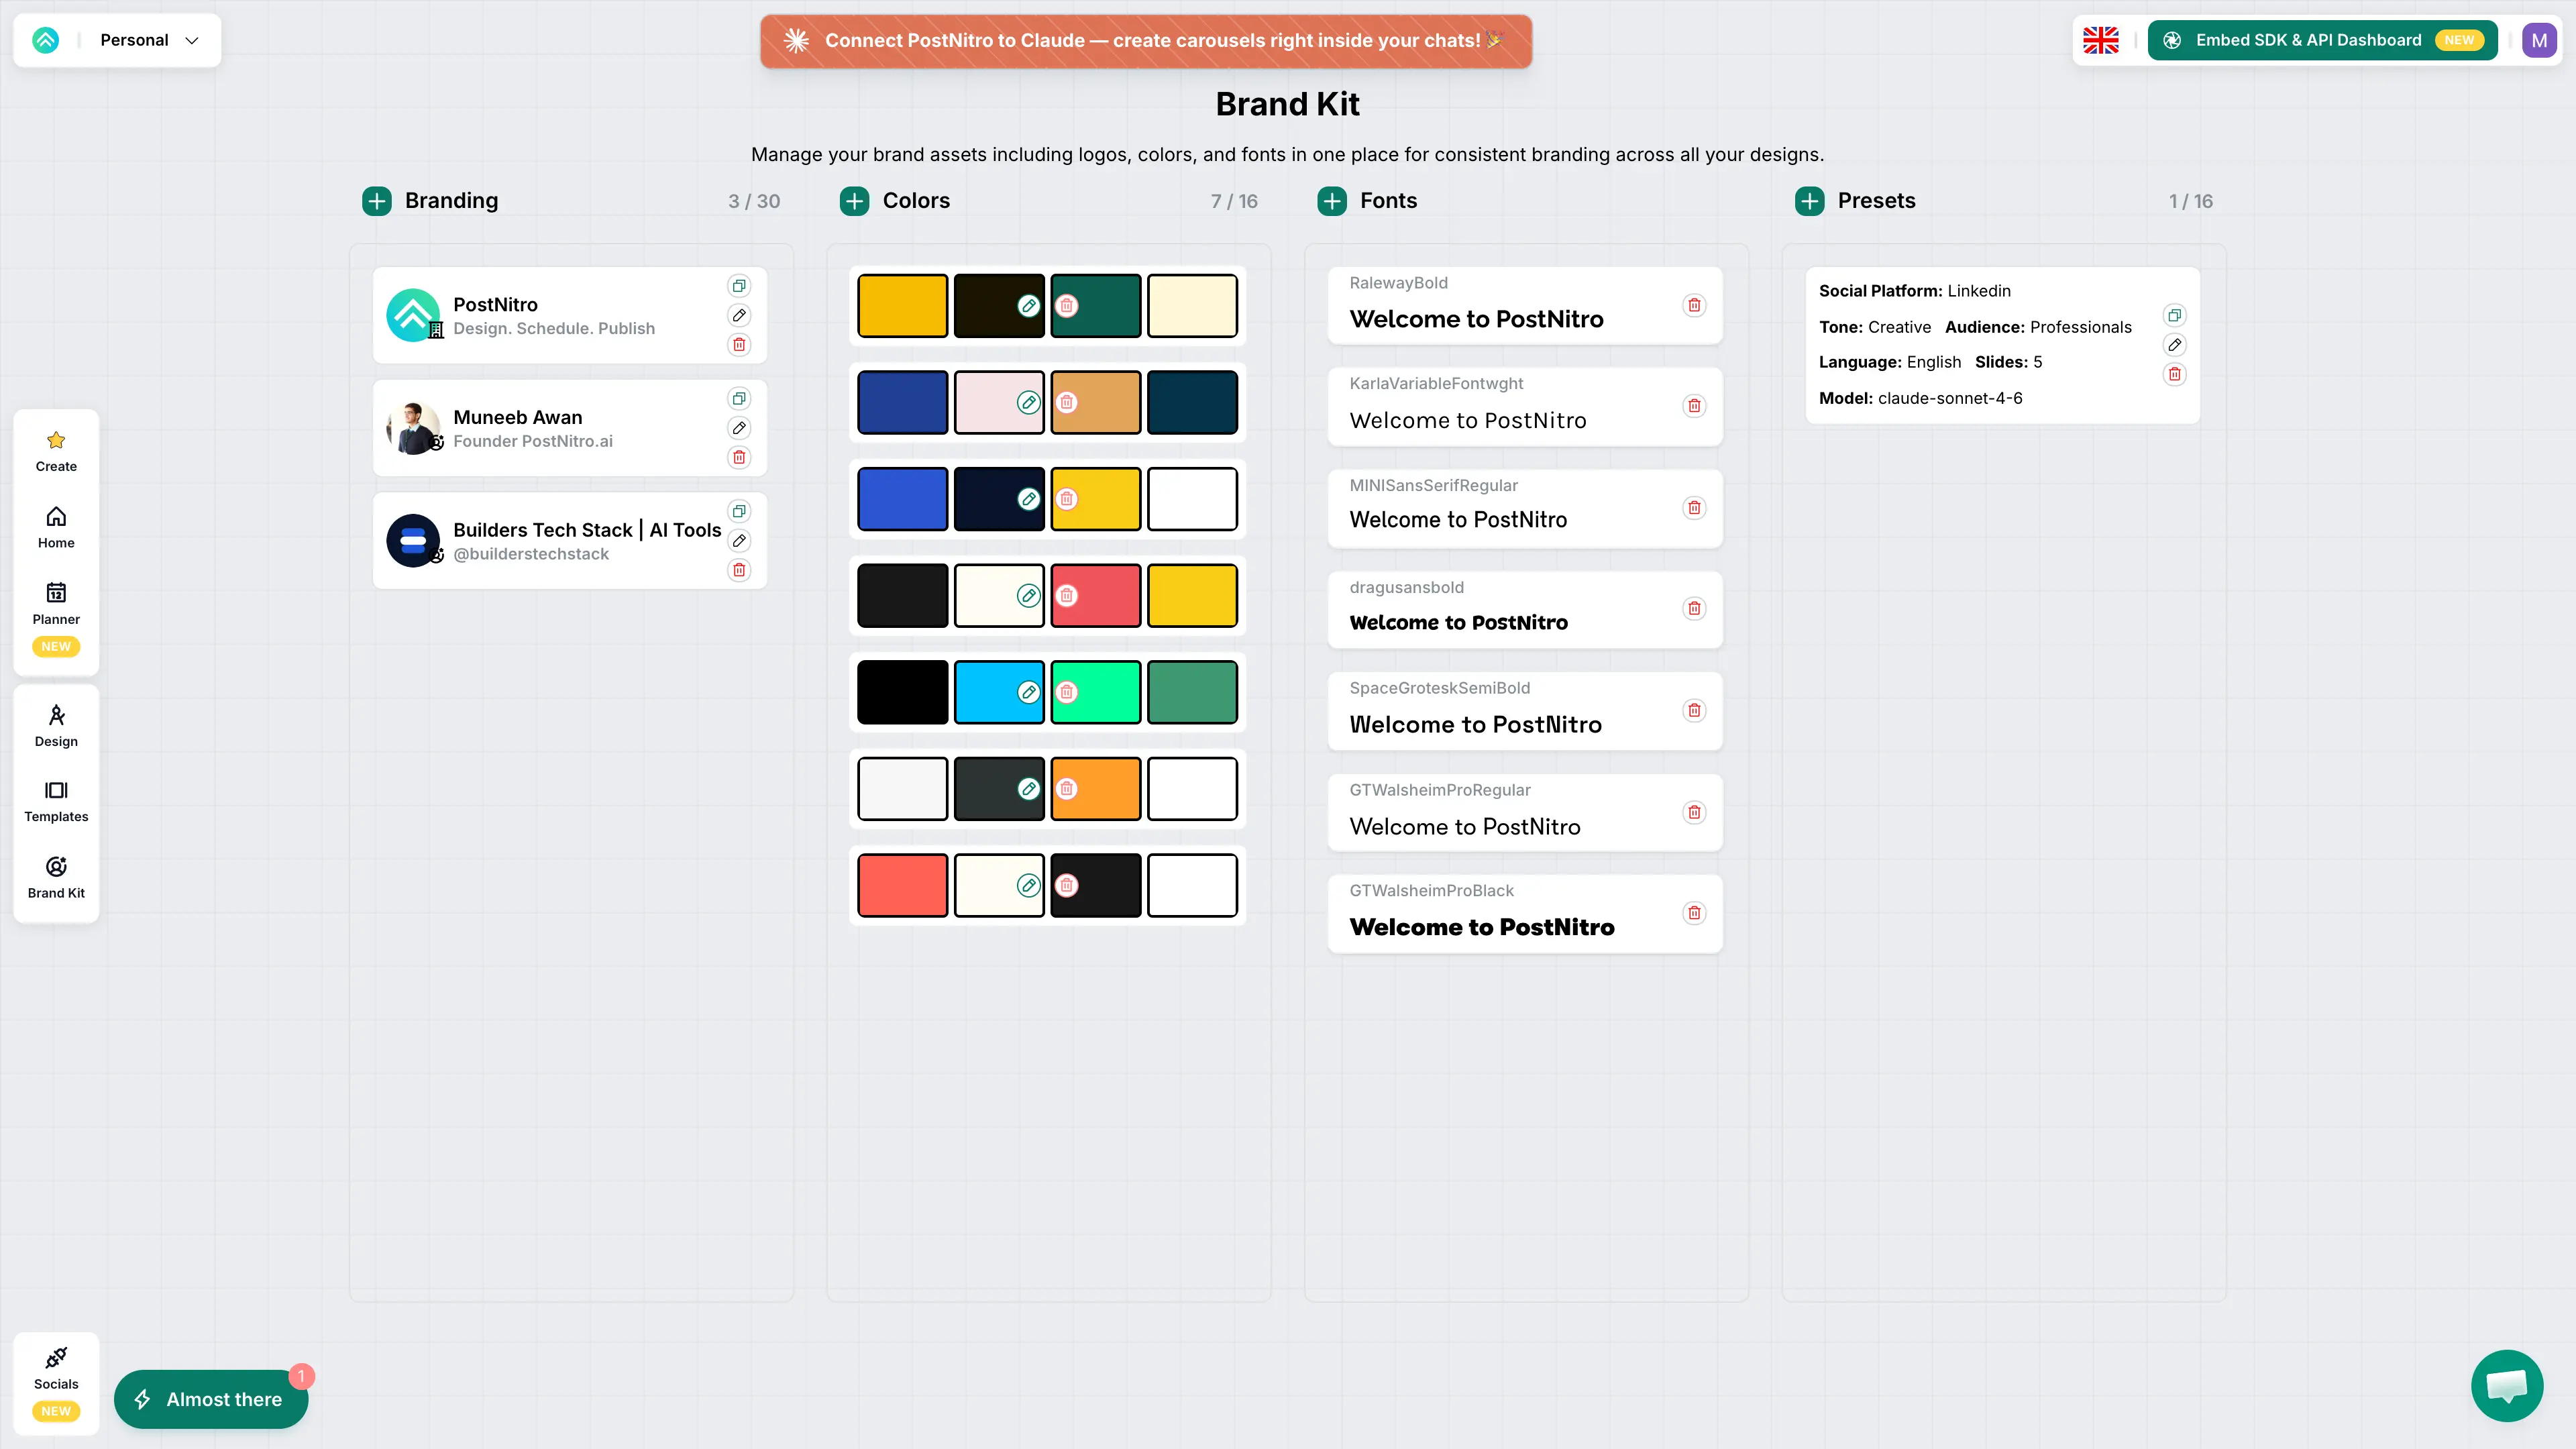Screen dimensions: 2576x1449
Task: Click the PostNitro brand logo thumbnail
Action: (413, 315)
